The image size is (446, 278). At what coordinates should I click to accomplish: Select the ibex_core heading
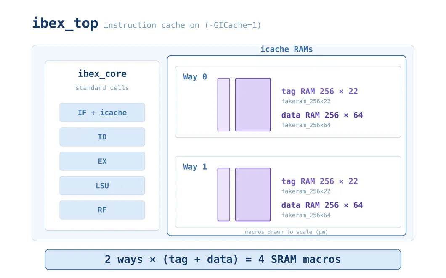[102, 74]
